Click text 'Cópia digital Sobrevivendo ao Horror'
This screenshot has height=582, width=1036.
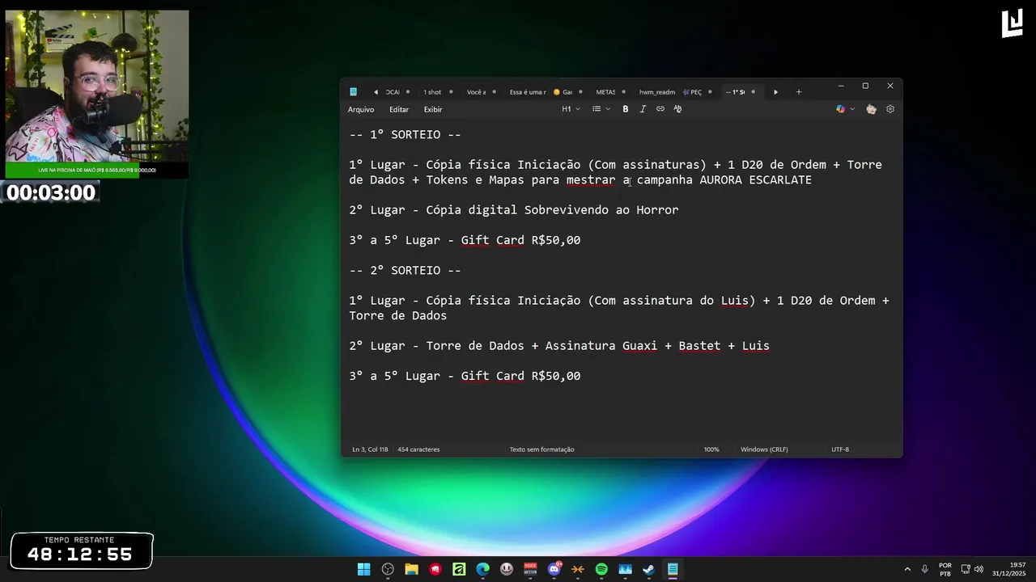pyautogui.click(x=552, y=210)
